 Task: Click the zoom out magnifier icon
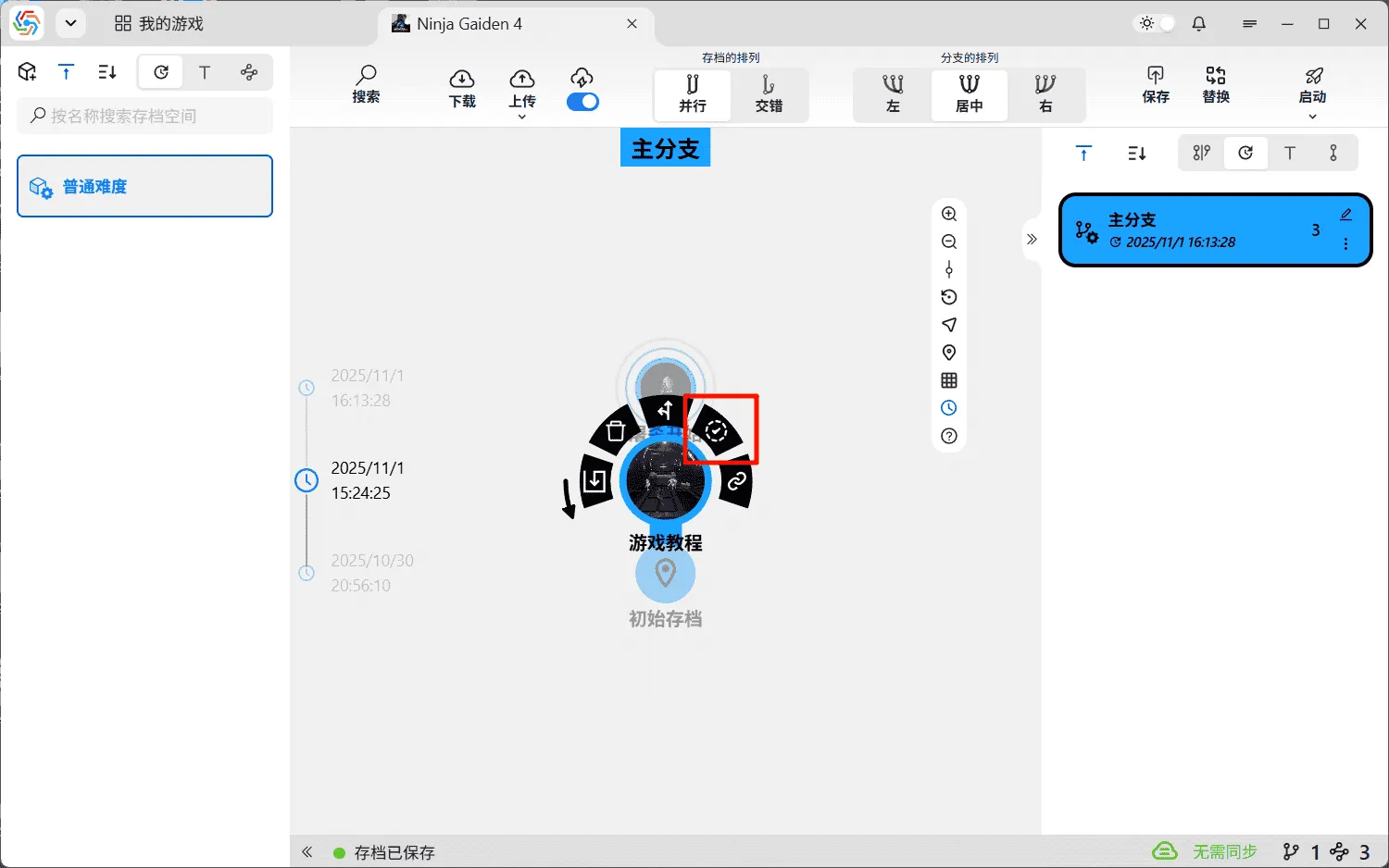click(x=949, y=242)
